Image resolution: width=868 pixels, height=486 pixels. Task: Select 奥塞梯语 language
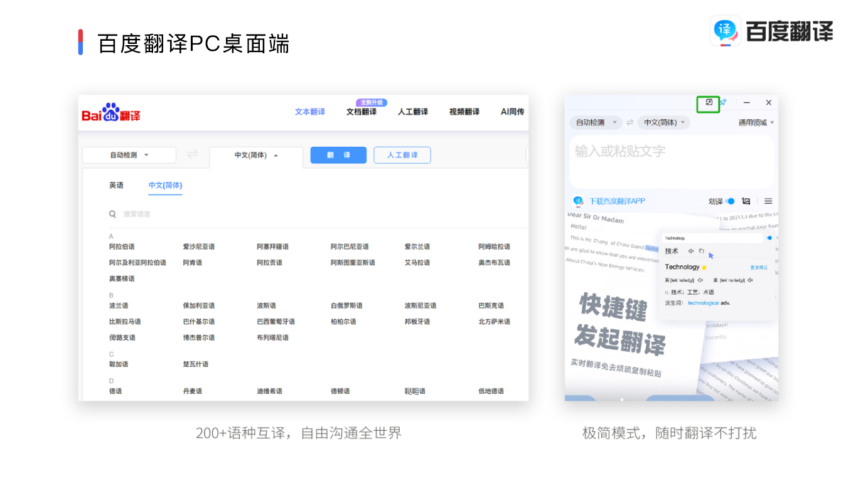click(122, 278)
